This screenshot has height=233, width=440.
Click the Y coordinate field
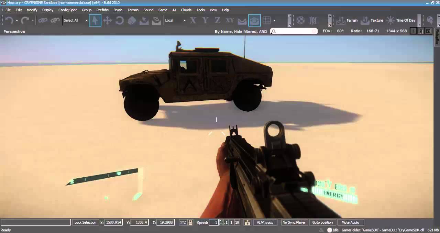coord(140,222)
